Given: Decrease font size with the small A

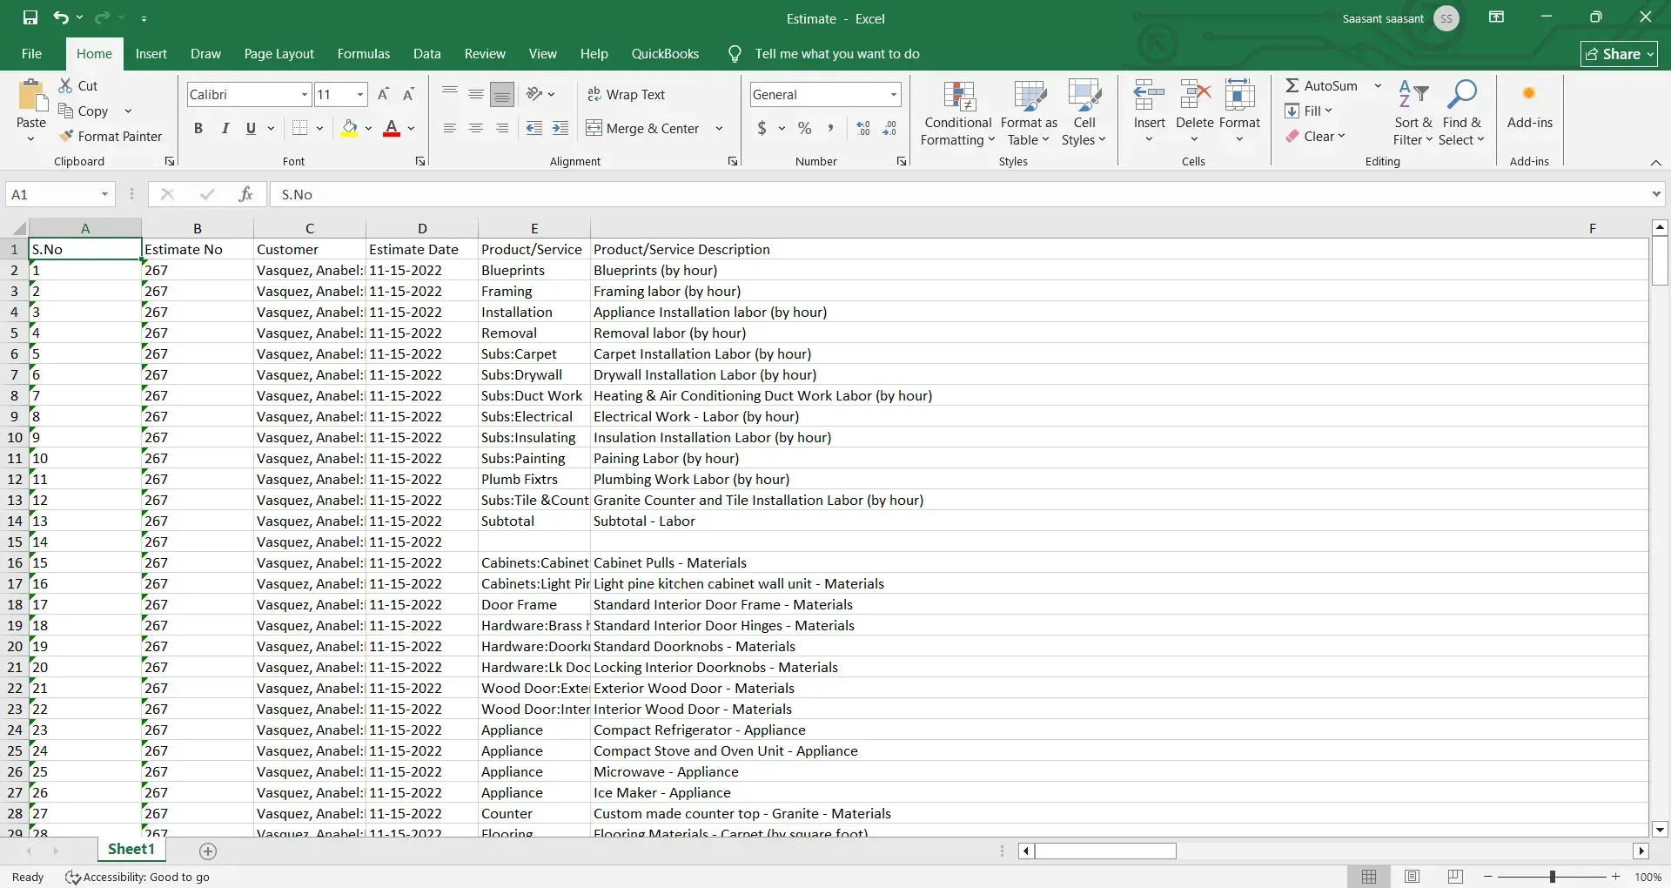Looking at the screenshot, I should coord(408,94).
